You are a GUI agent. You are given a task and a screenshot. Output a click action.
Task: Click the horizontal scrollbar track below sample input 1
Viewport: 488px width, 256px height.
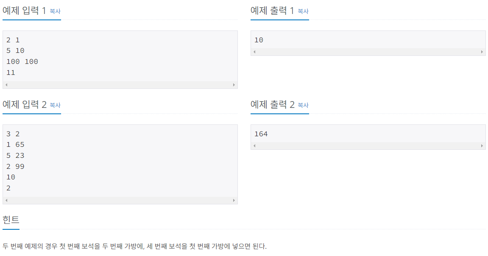120,85
